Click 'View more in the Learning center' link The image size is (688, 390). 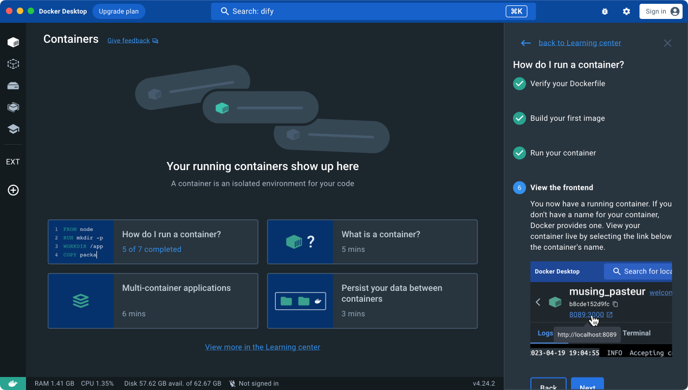pos(263,347)
